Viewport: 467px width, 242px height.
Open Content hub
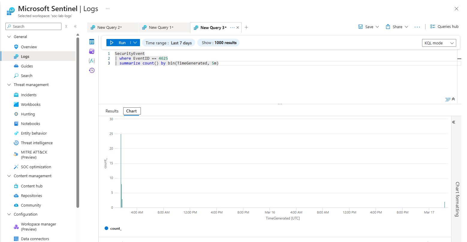click(31, 186)
